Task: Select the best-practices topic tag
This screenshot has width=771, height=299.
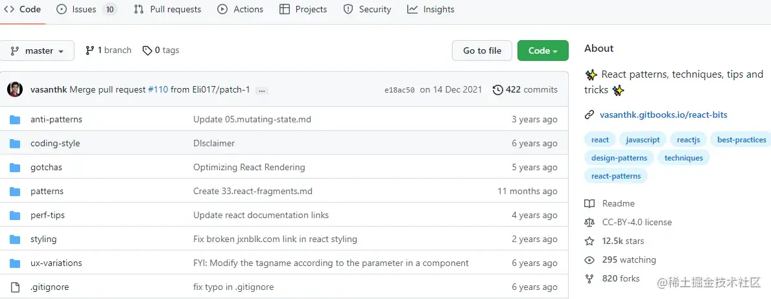Action: click(742, 140)
